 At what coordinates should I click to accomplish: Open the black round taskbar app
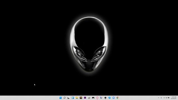[x=105, y=98]
